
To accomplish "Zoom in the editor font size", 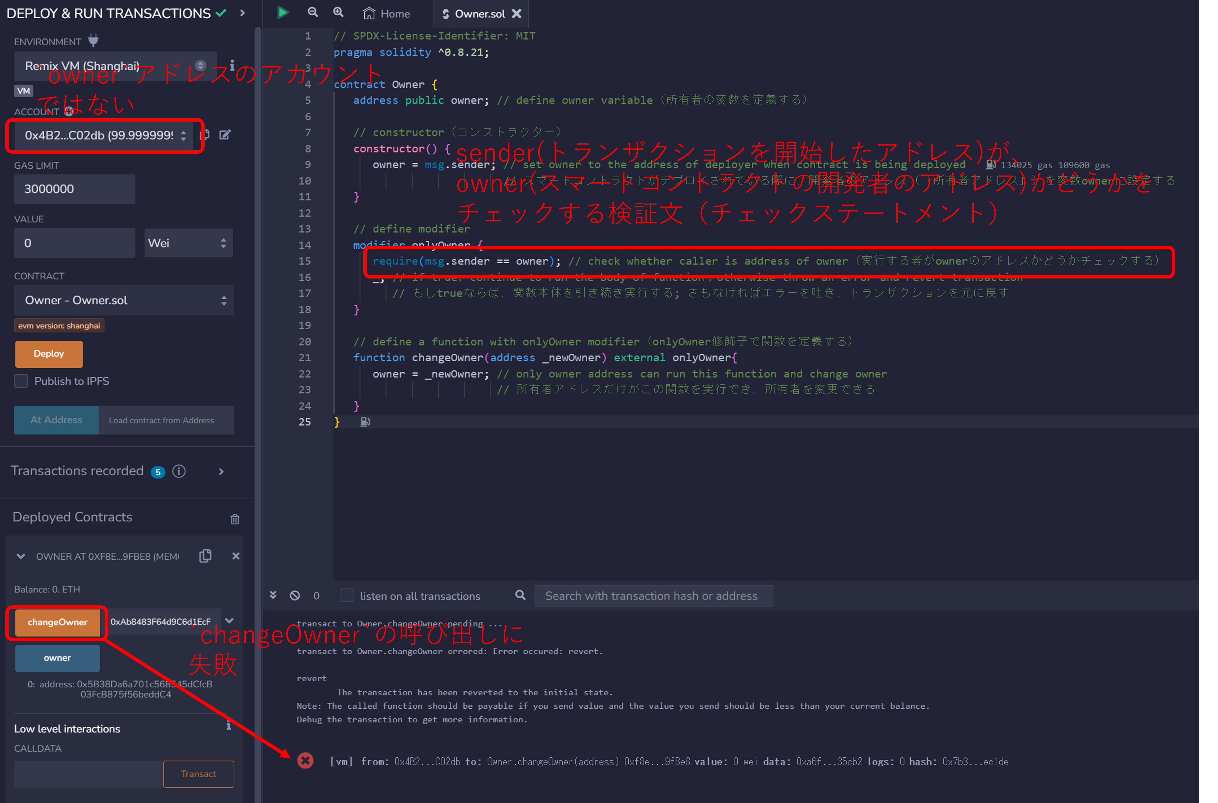I will (x=338, y=13).
